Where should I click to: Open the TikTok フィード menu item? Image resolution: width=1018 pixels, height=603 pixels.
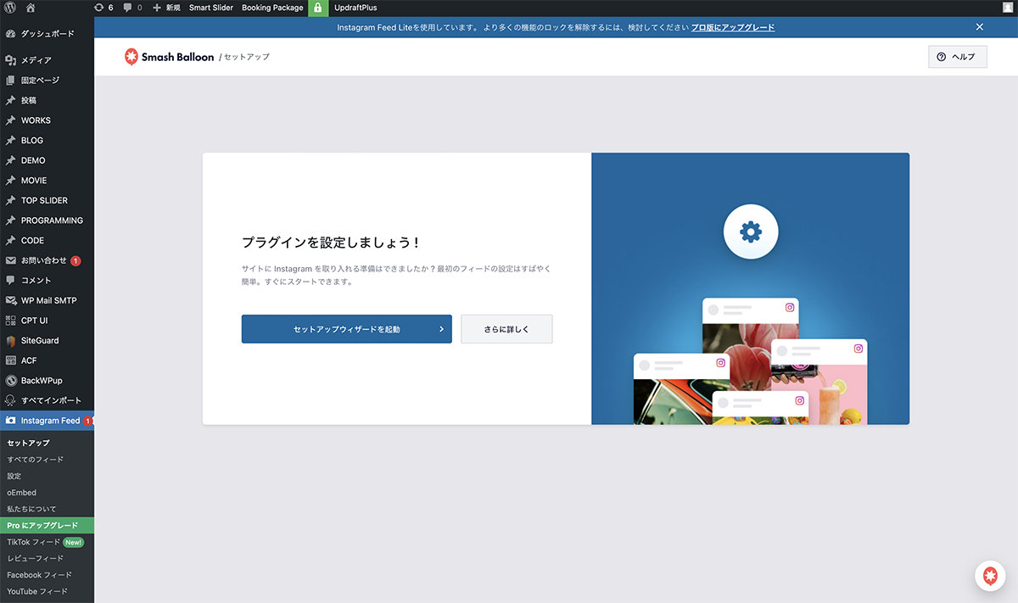[33, 542]
